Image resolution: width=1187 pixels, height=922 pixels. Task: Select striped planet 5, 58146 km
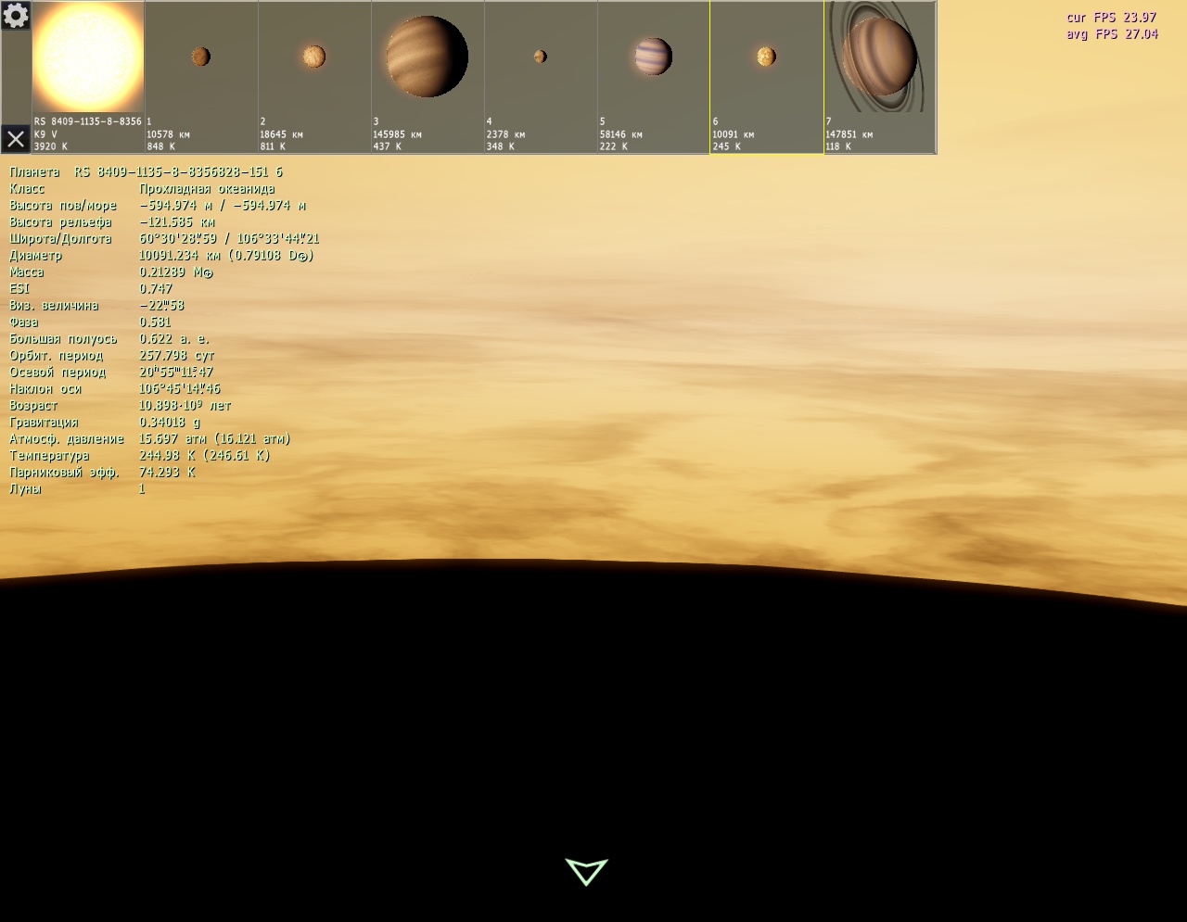click(x=654, y=77)
